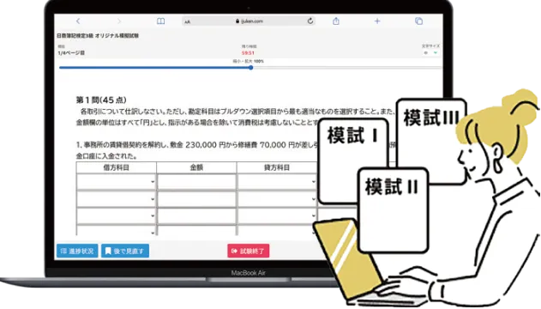
Task: Click the first row 金額 input field
Action: click(x=196, y=182)
